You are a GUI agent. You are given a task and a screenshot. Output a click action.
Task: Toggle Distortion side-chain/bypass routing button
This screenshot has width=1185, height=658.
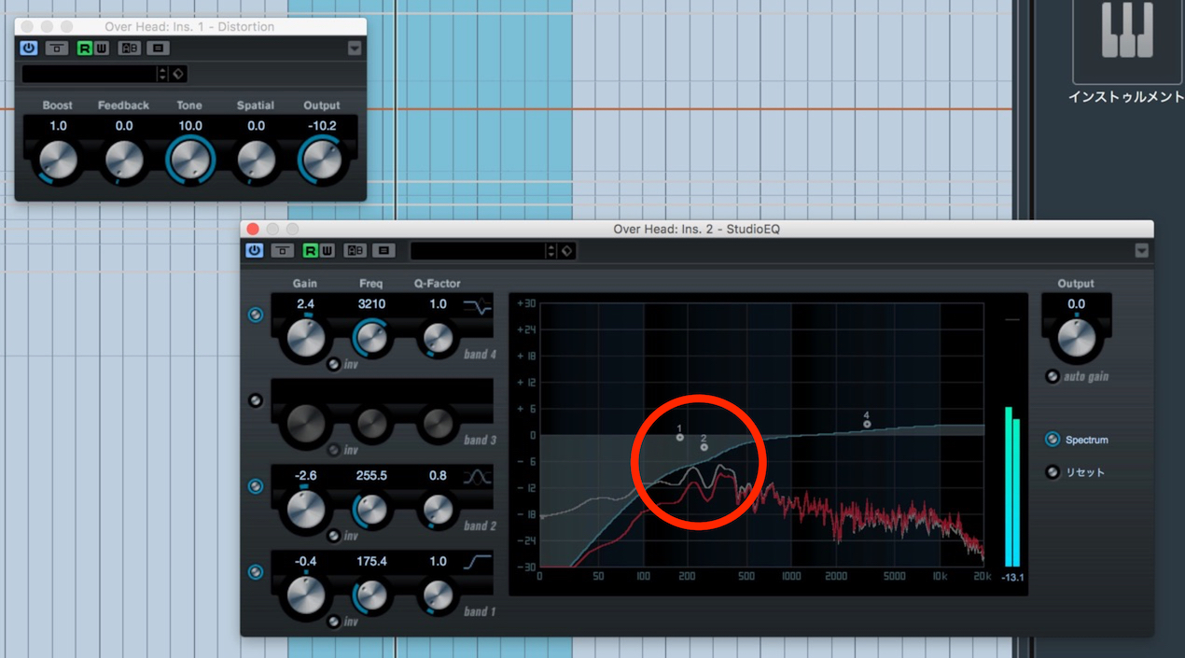[x=57, y=49]
